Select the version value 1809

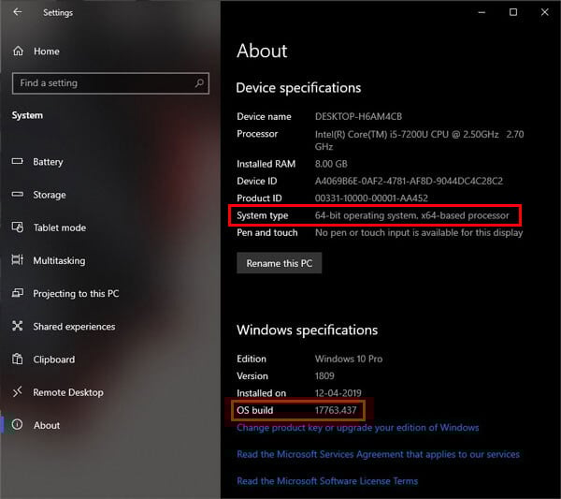324,375
